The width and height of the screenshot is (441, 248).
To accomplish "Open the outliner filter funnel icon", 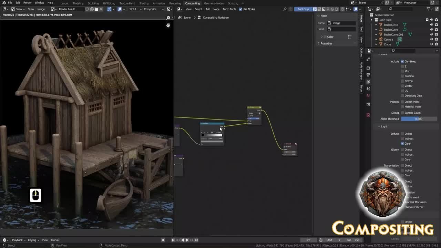I will pos(429,9).
